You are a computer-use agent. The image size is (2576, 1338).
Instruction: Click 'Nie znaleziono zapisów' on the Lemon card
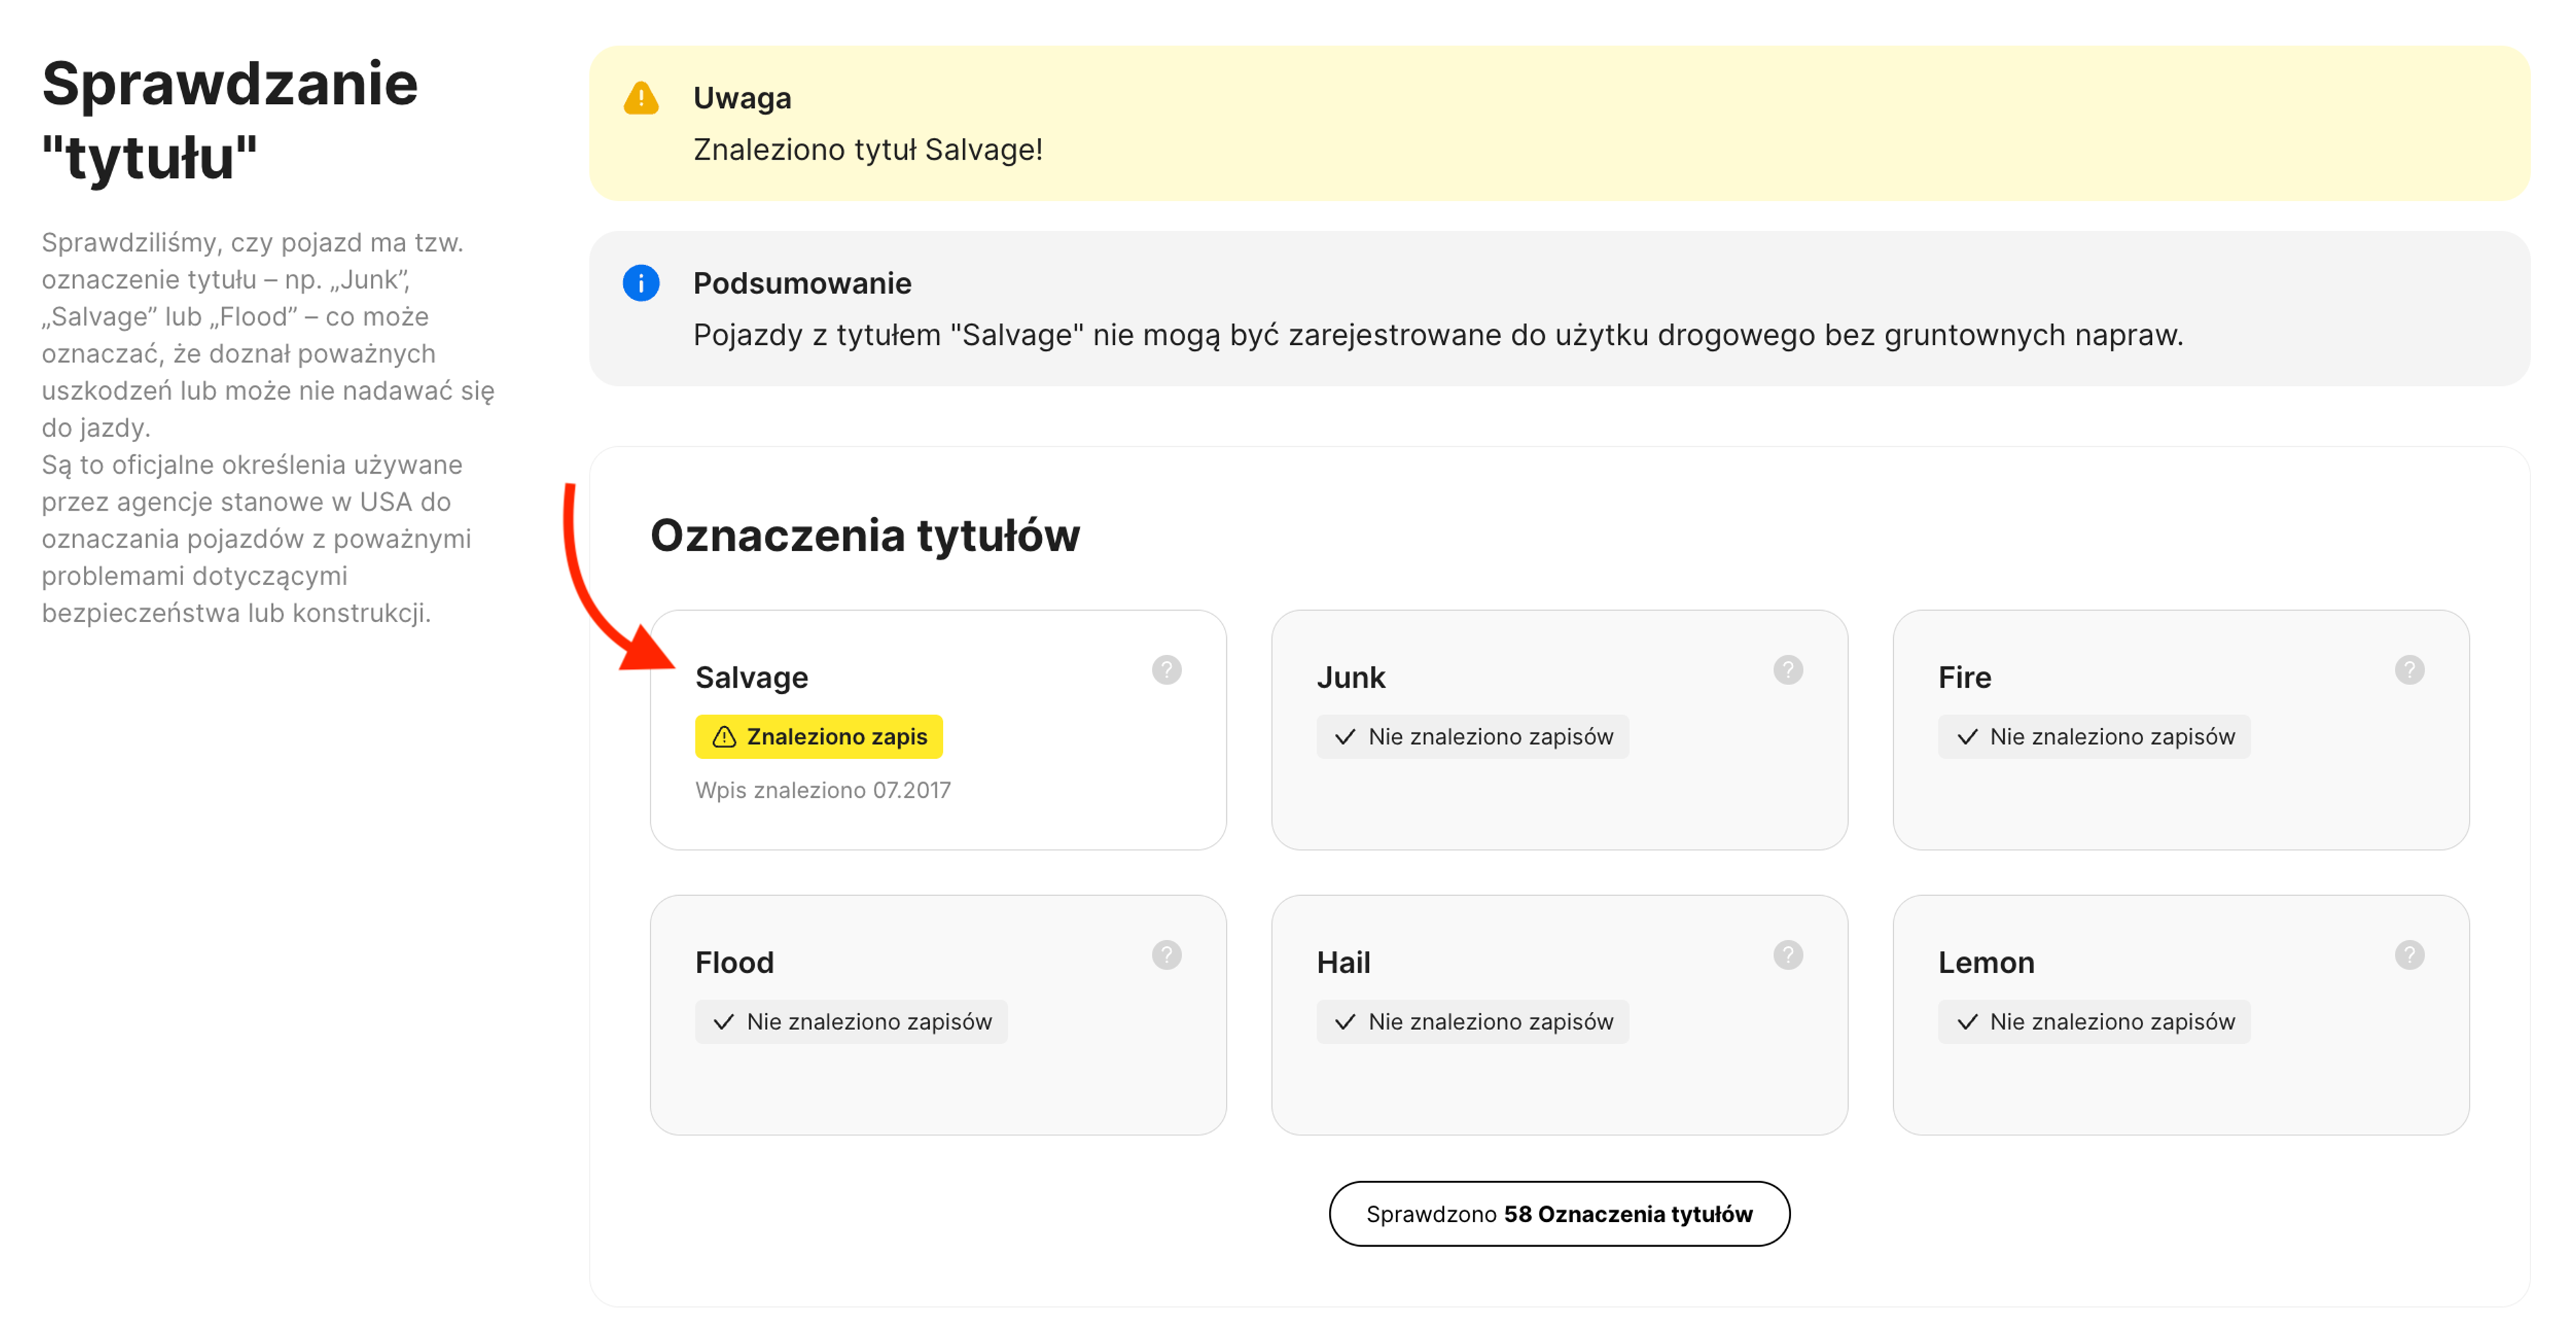click(2093, 1021)
